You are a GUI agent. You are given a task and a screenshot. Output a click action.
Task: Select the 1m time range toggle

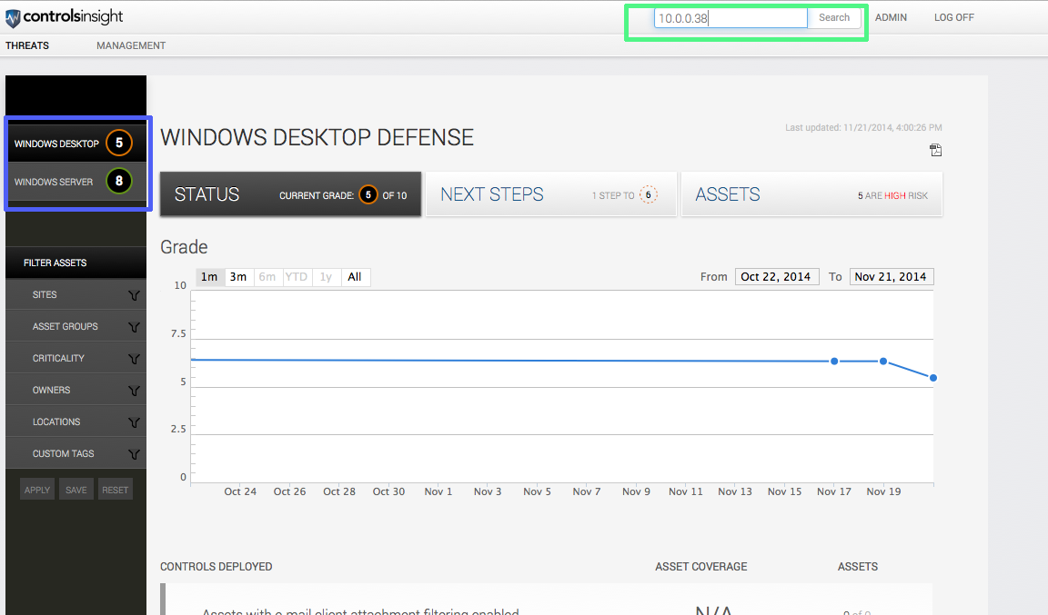click(209, 277)
